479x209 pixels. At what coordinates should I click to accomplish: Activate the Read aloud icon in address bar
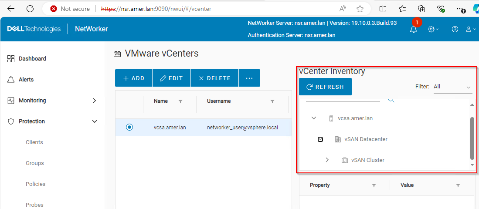point(343,9)
